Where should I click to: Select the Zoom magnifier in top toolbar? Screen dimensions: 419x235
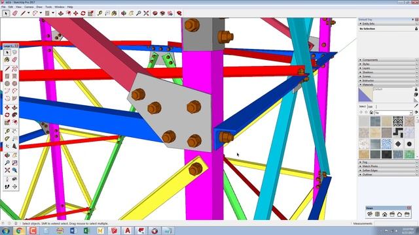tap(138, 13)
